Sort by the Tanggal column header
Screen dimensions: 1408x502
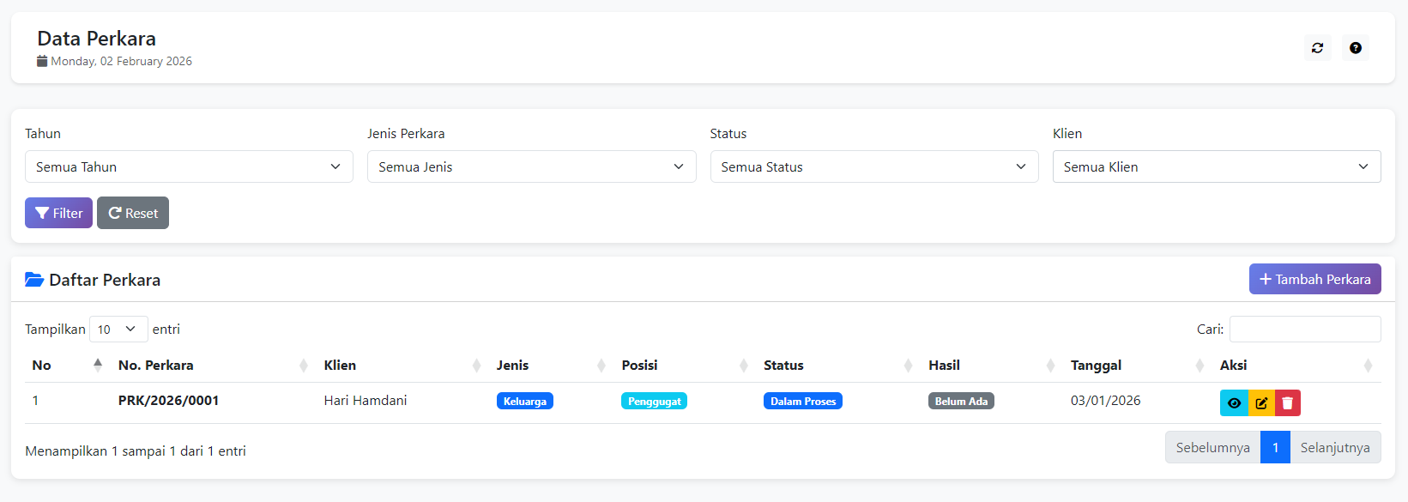[1139, 366]
